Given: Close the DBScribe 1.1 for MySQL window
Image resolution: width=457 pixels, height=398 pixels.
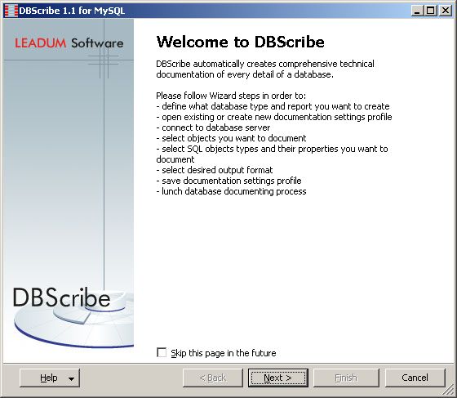Looking at the screenshot, I should click(x=445, y=11).
